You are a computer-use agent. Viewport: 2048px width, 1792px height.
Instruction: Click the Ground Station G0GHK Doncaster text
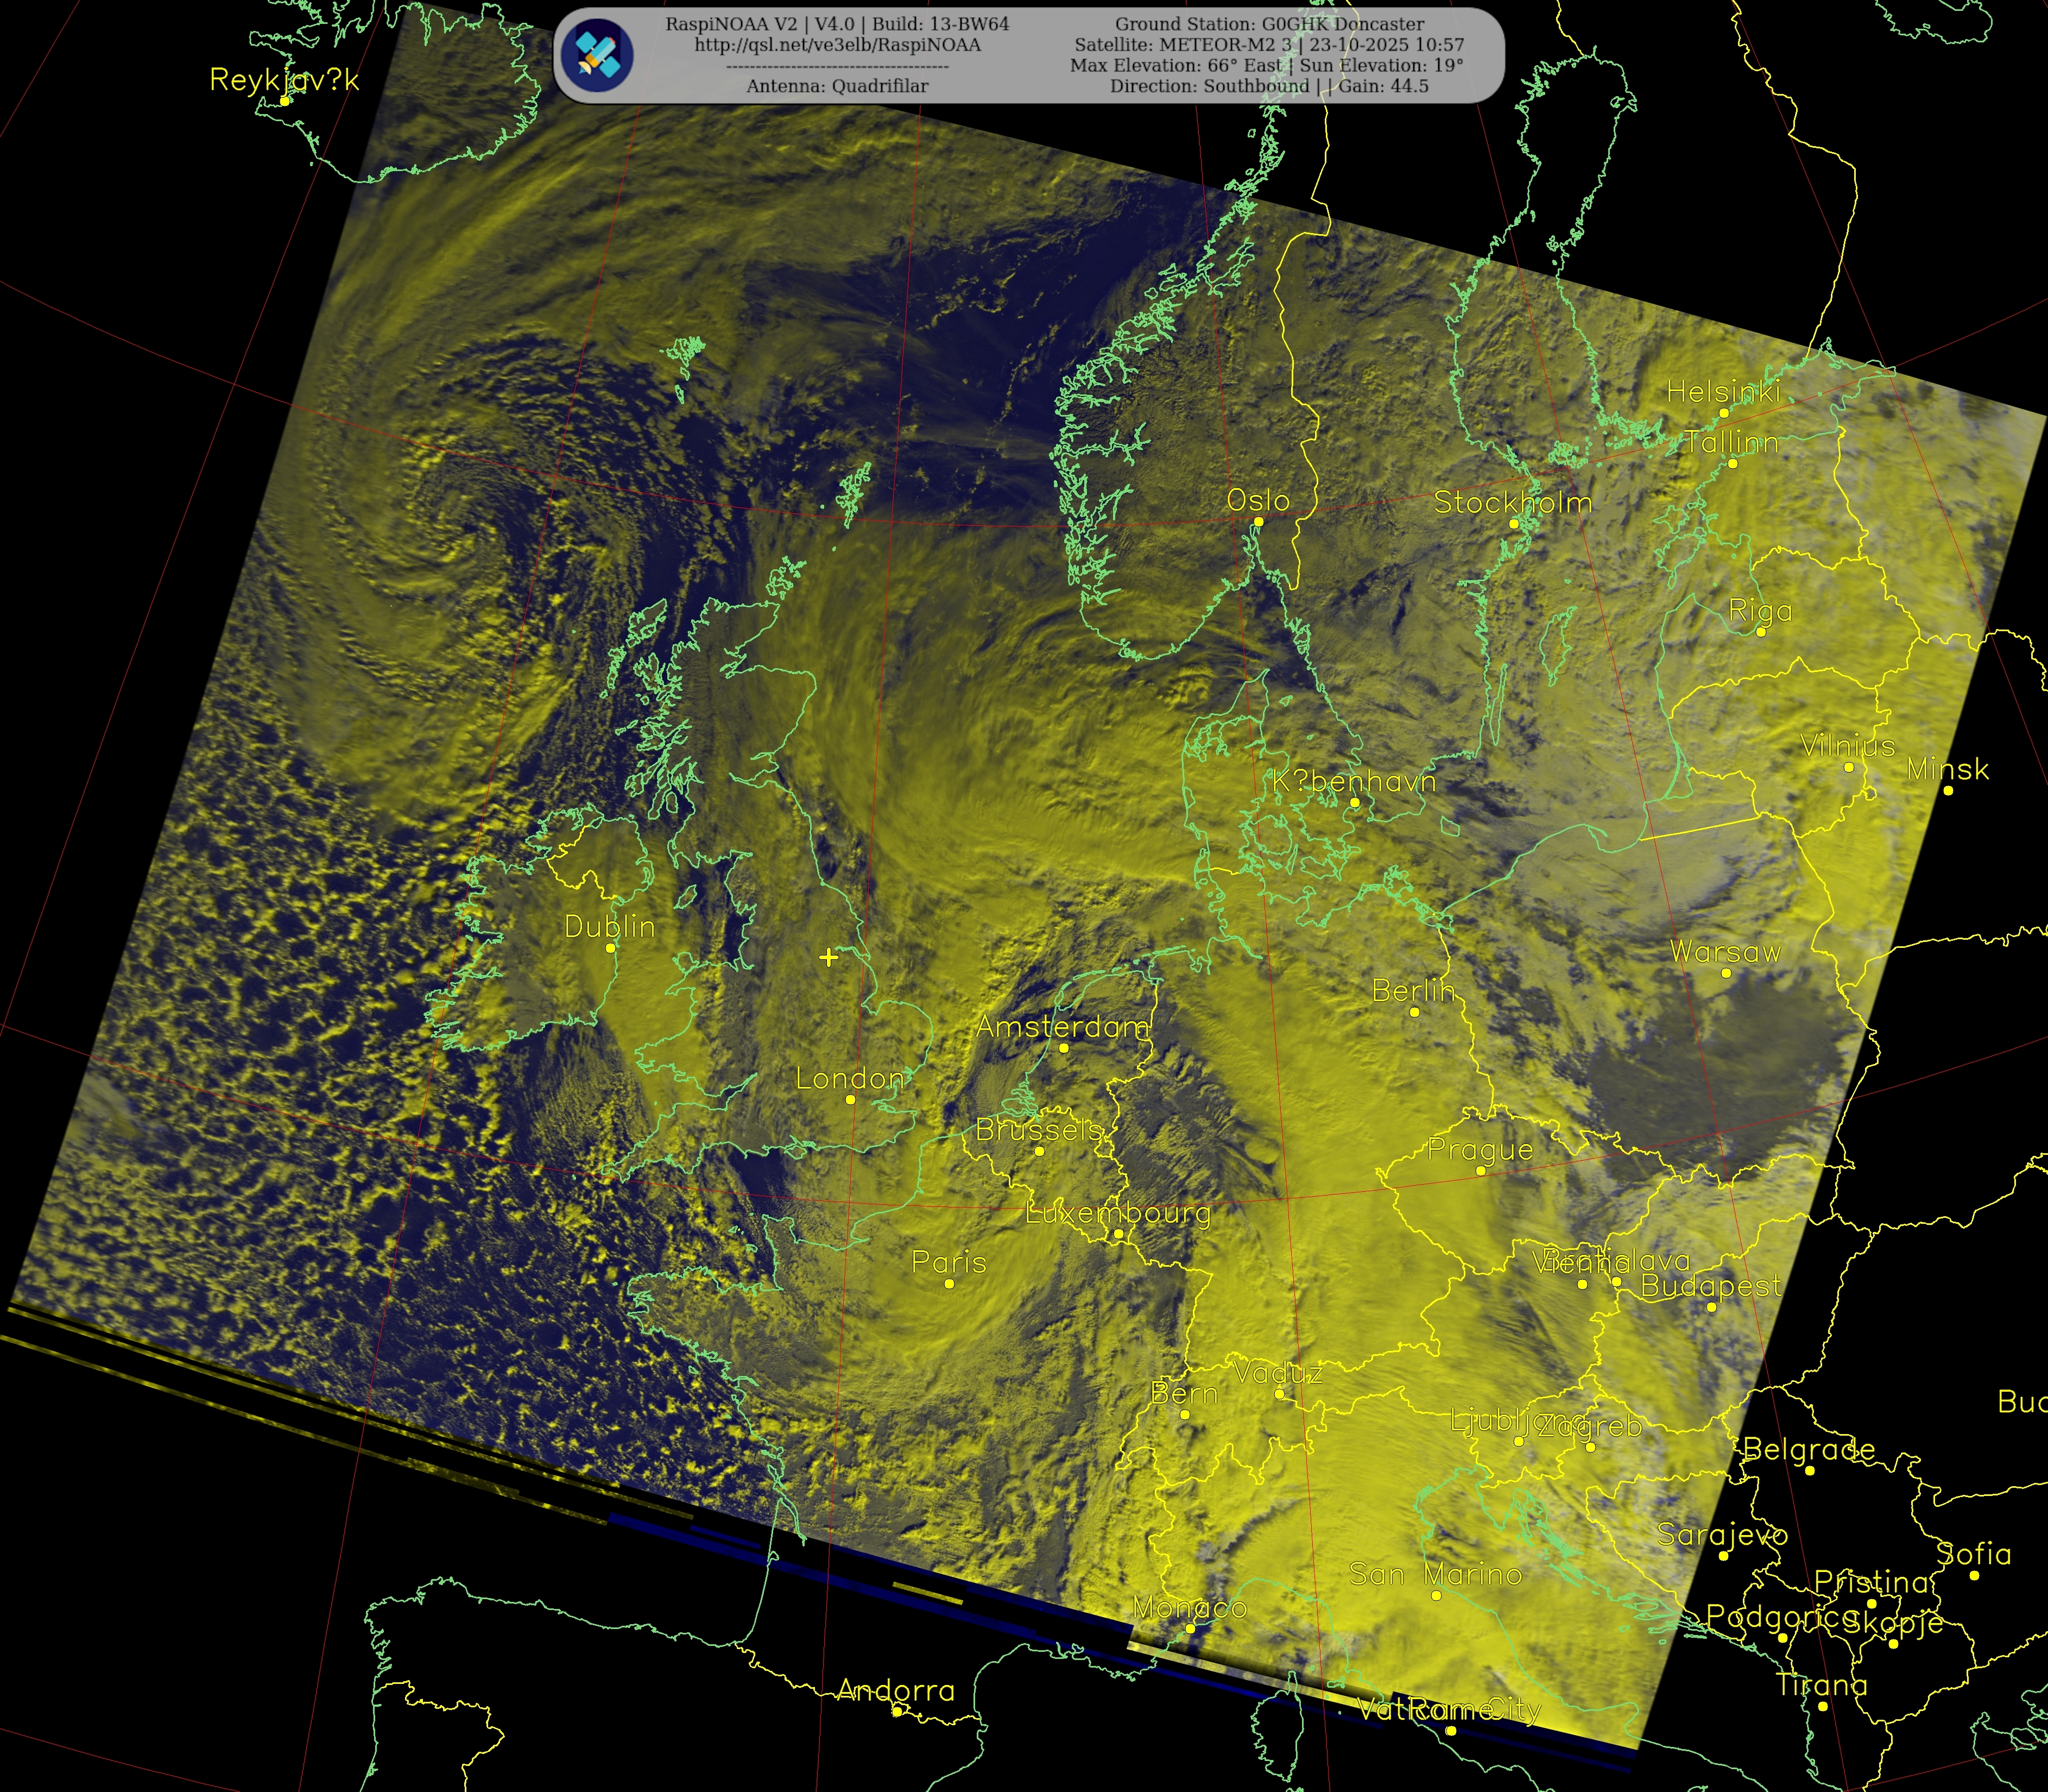[x=1269, y=24]
